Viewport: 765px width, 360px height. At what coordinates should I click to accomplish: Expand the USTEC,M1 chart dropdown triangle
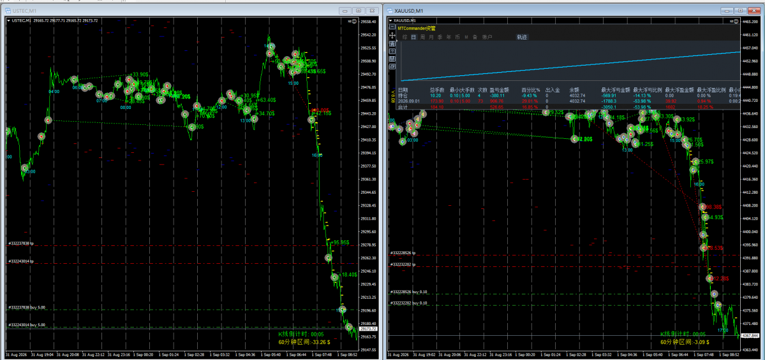coord(8,20)
